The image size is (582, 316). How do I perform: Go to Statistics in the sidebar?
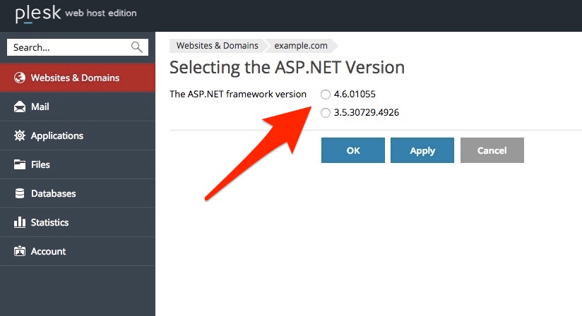[x=78, y=222]
